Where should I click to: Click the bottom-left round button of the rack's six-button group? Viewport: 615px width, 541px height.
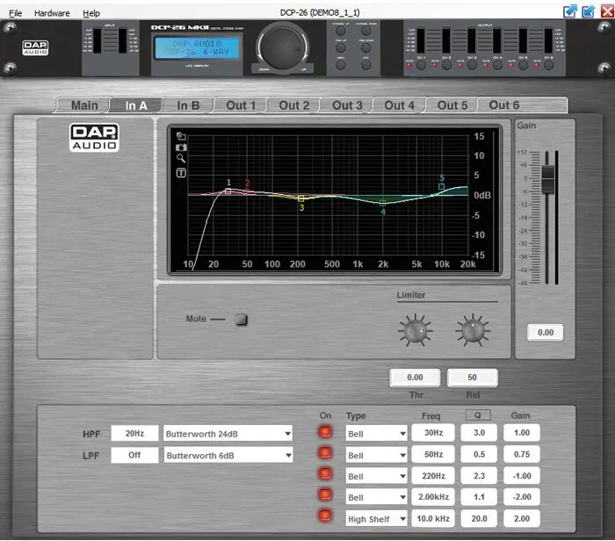pos(341,65)
